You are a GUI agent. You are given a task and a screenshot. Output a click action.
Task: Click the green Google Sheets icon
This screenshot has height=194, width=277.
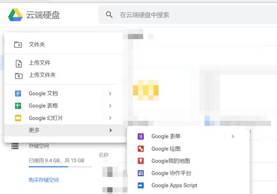tap(18, 106)
